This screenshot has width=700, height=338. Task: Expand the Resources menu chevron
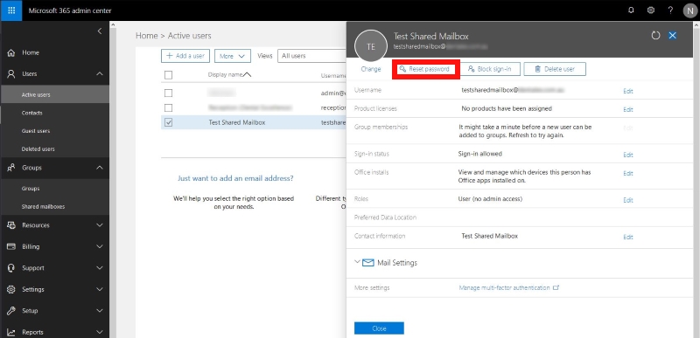[x=100, y=225]
